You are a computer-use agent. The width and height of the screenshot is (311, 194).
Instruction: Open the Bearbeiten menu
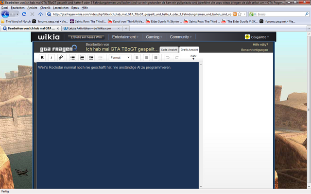click(x=17, y=8)
